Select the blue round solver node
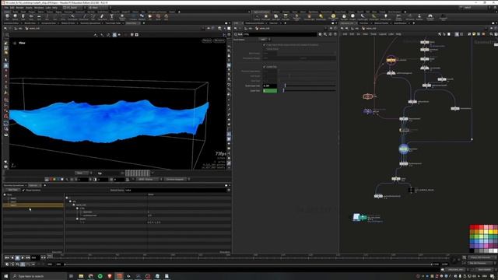The height and width of the screenshot is (280, 498). click(x=403, y=149)
